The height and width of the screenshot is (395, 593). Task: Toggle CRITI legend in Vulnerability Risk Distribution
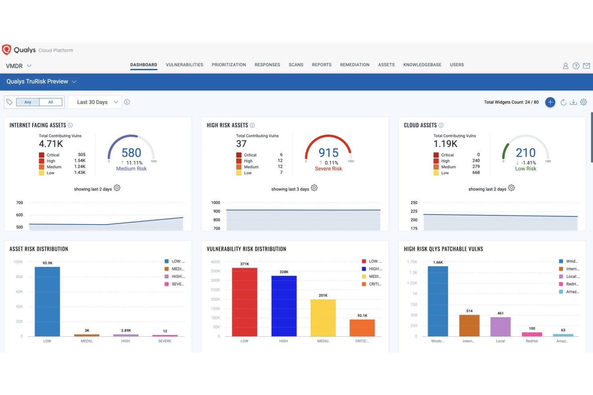(371, 284)
